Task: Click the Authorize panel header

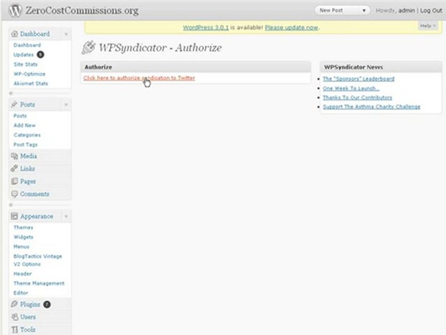Action: (x=196, y=67)
